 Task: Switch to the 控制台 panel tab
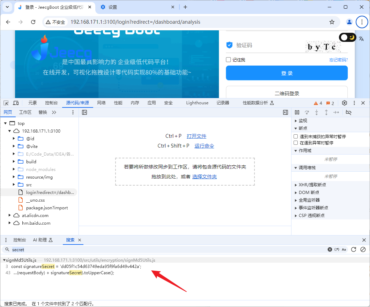point(51,103)
